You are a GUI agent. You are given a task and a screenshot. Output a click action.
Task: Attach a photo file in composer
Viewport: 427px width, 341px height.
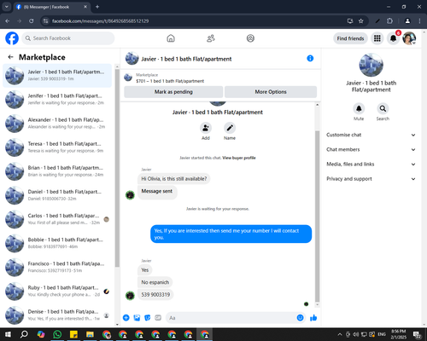[137, 318]
